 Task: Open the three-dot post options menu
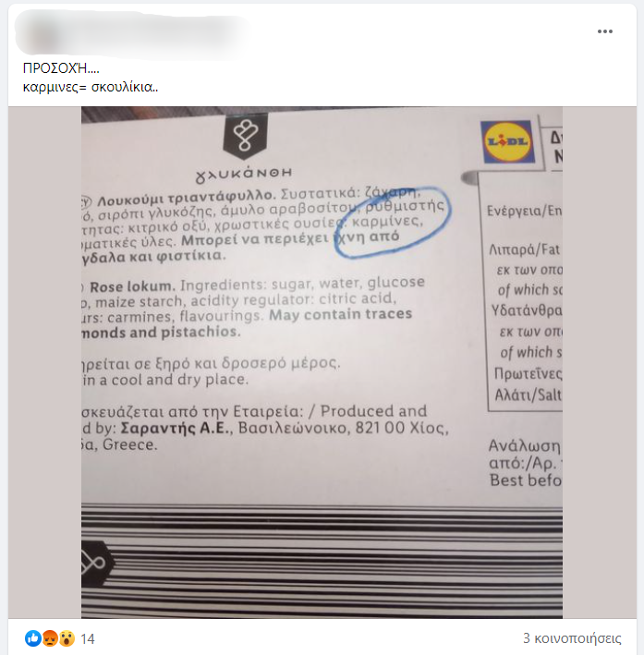(x=604, y=31)
